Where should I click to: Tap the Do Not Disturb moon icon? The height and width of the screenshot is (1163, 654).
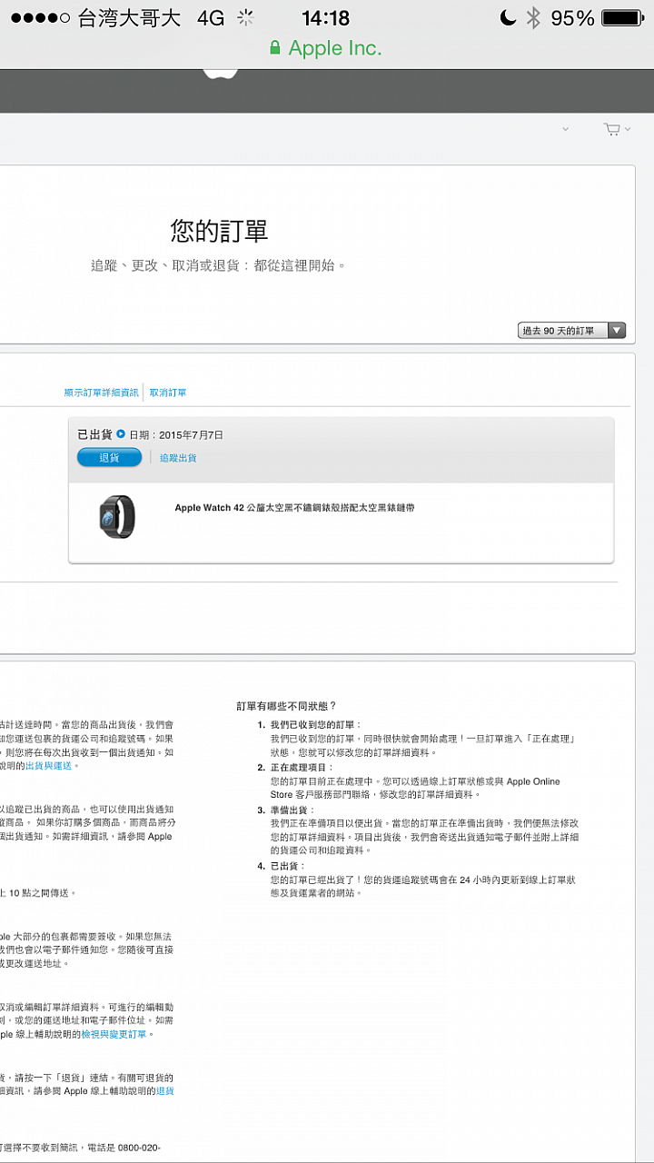tap(508, 18)
